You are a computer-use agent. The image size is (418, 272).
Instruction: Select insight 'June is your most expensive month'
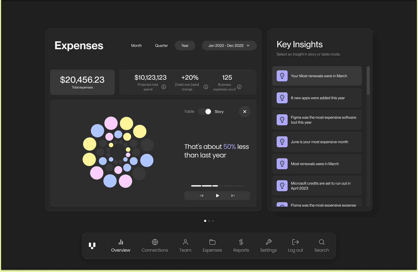point(317,142)
